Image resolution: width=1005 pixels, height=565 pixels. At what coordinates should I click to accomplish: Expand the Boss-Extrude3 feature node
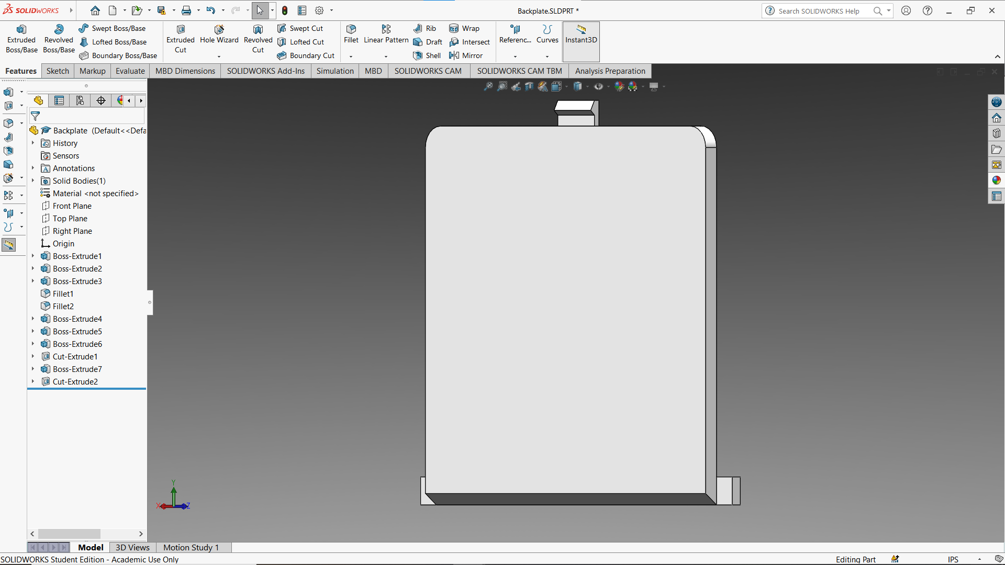click(x=32, y=281)
